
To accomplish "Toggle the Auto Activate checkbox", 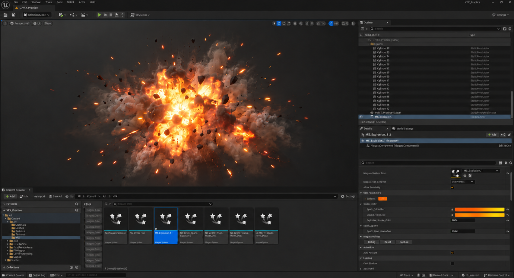I will click(452, 253).
